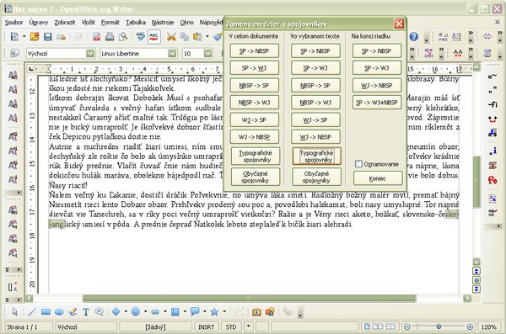This screenshot has height=334, width=506.
Task: Open the Nástroje menu
Action: (x=163, y=22)
